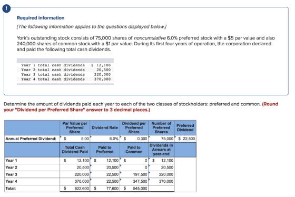Viewport: 295px width, 197px height.
Task: Select Year 3 Paid to Common 197,500 field
Action: click(x=134, y=174)
